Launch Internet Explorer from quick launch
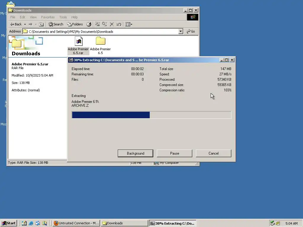 pos(31,223)
